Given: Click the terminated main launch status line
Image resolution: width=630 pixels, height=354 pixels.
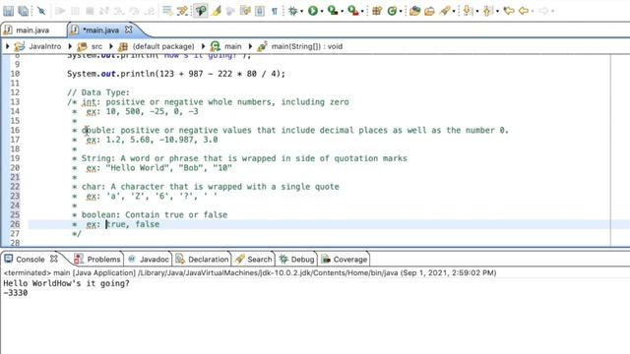Looking at the screenshot, I should 250,273.
